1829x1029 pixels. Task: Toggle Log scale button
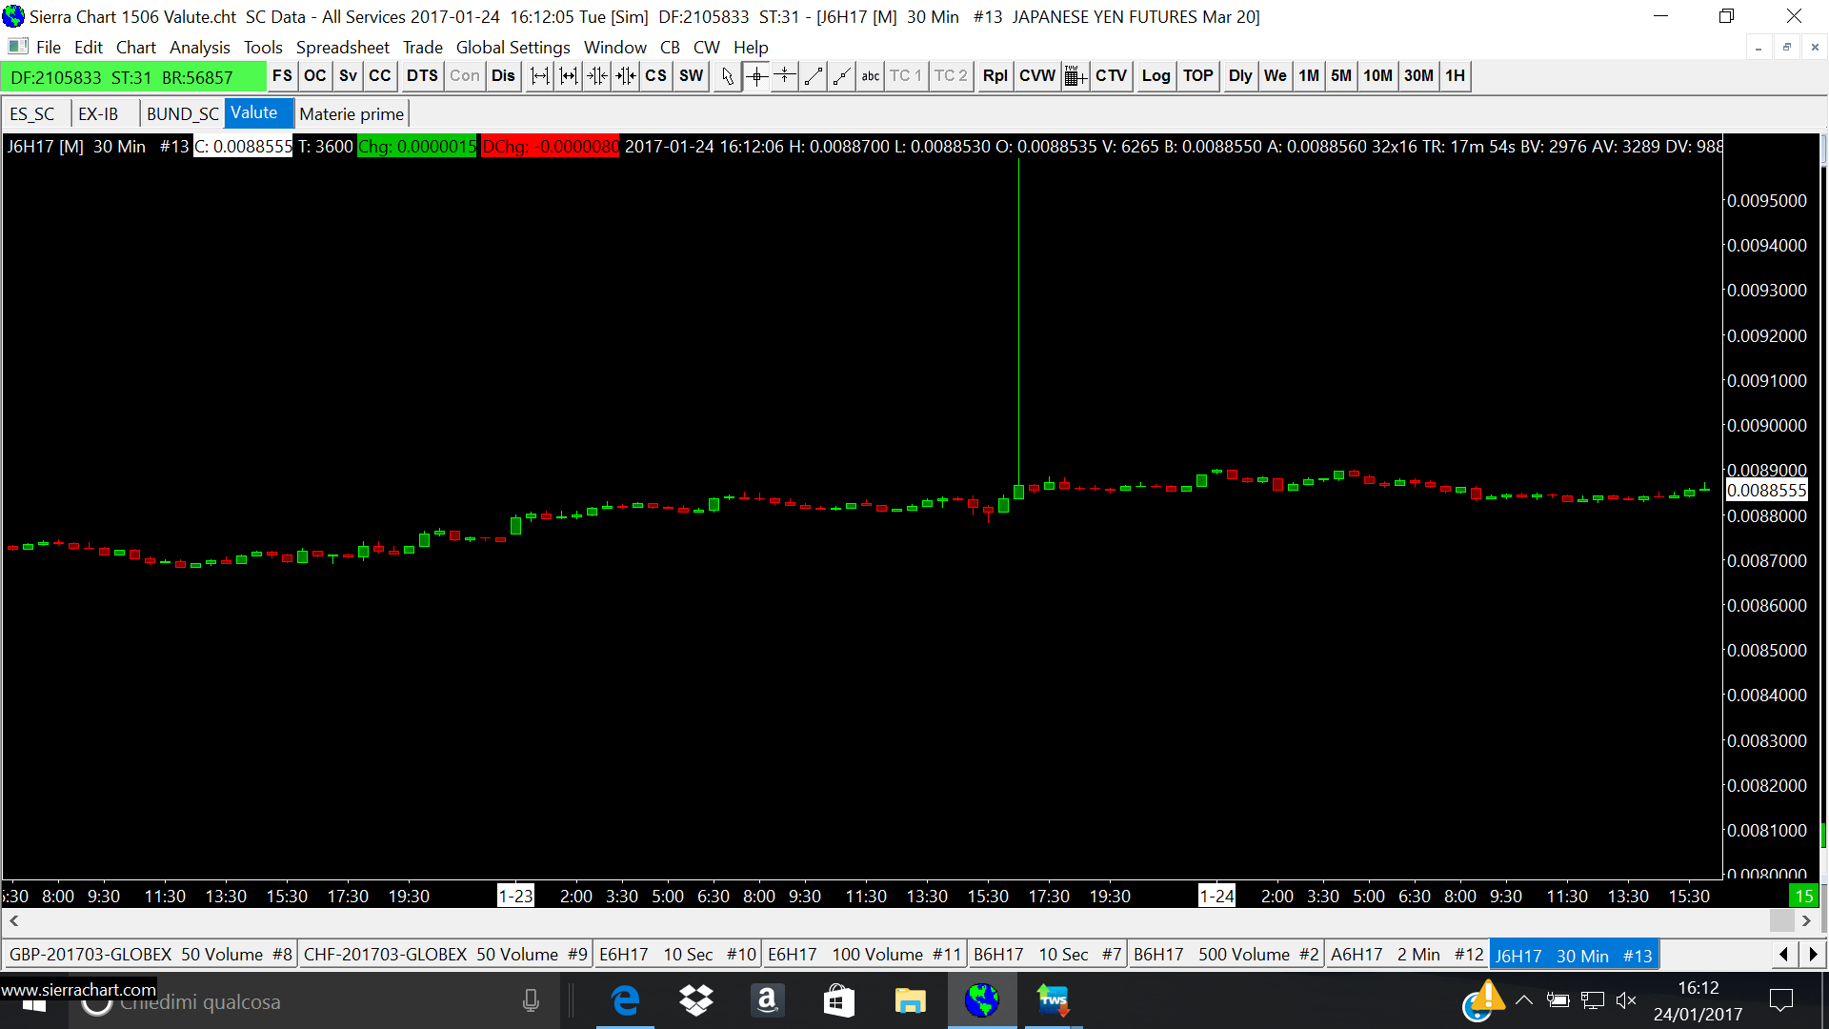(x=1156, y=76)
